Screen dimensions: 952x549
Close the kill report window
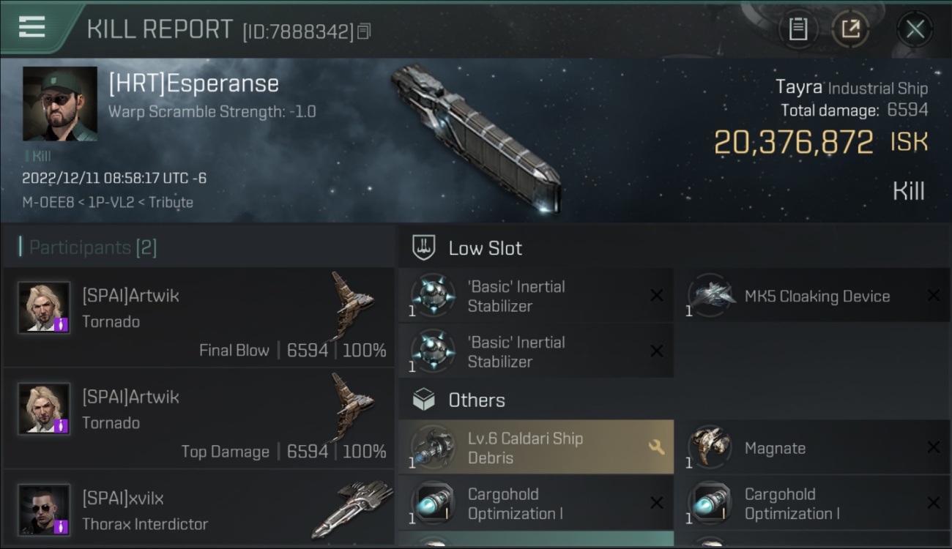915,29
